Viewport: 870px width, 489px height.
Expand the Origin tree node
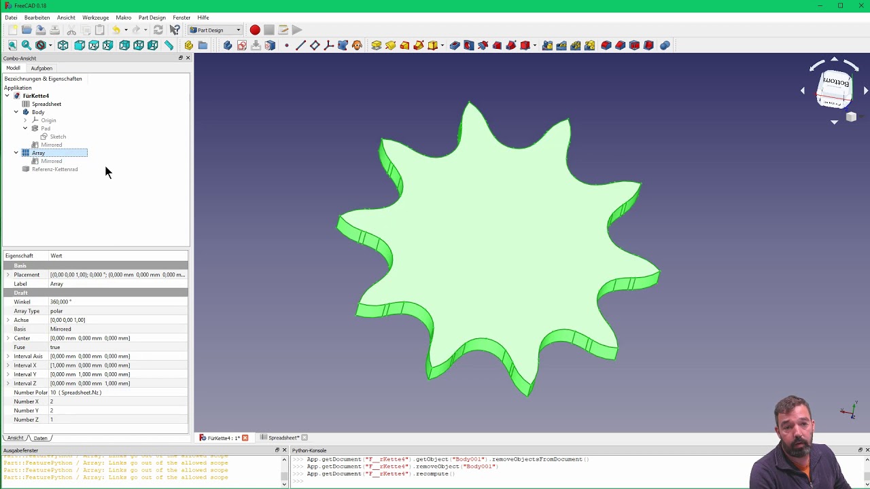coord(25,120)
